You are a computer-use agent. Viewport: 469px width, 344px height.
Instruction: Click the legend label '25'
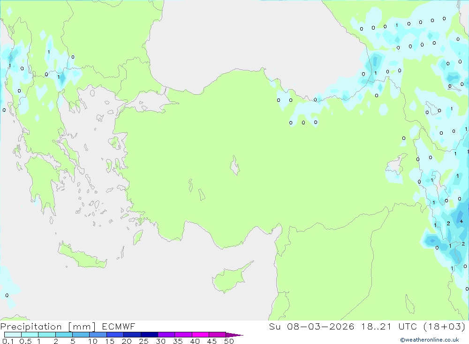(x=144, y=341)
